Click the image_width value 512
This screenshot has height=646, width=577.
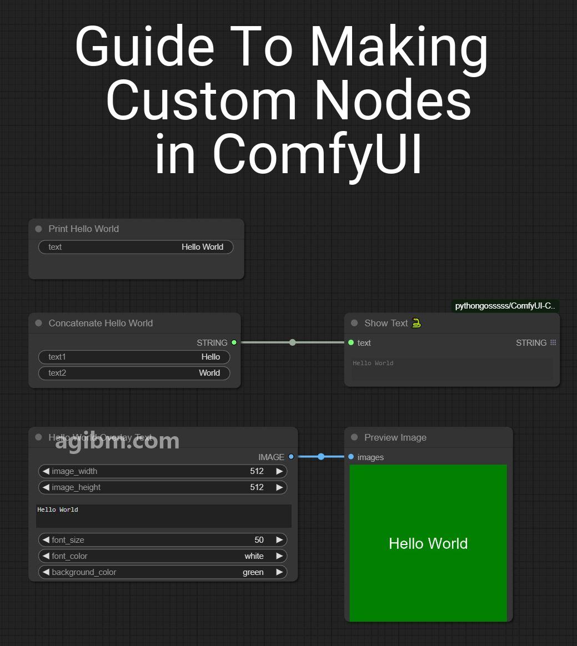257,471
